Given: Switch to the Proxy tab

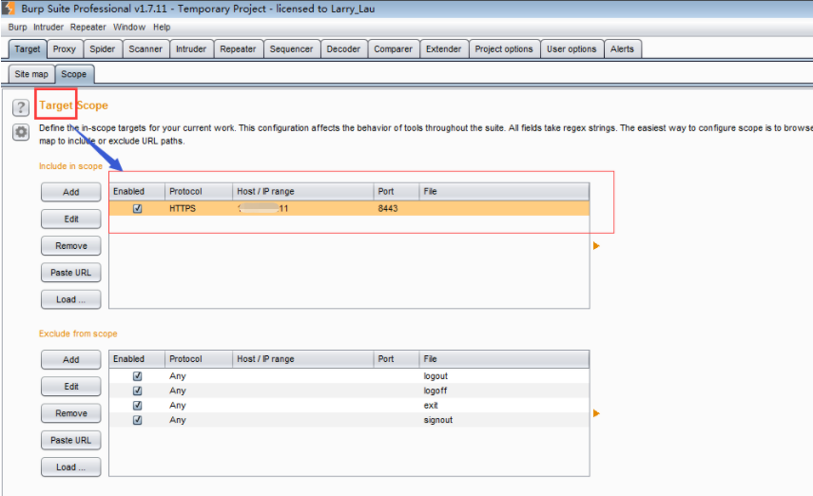Looking at the screenshot, I should coord(65,49).
